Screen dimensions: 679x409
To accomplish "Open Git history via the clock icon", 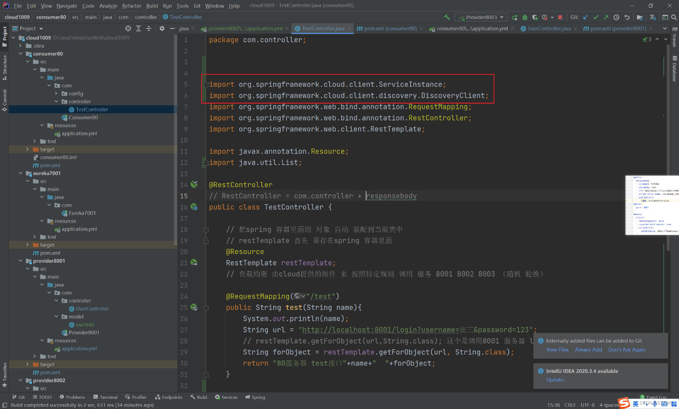I will click(x=616, y=17).
